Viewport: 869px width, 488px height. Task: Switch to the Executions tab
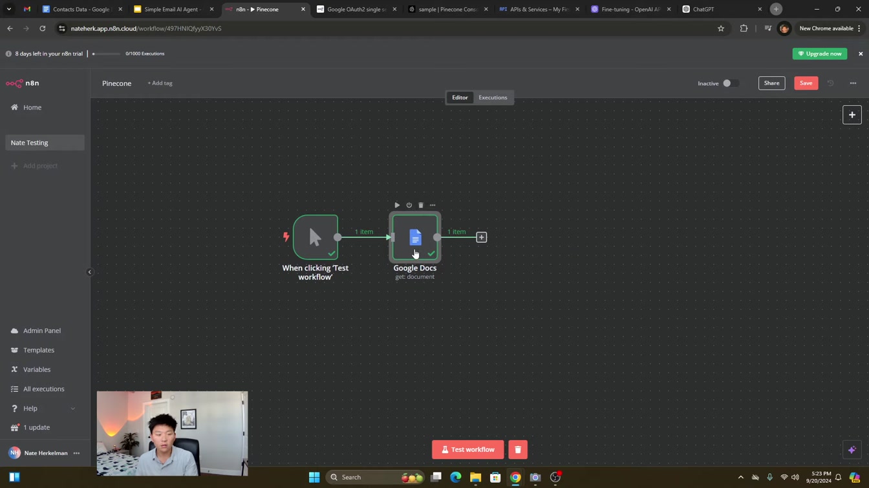point(493,97)
